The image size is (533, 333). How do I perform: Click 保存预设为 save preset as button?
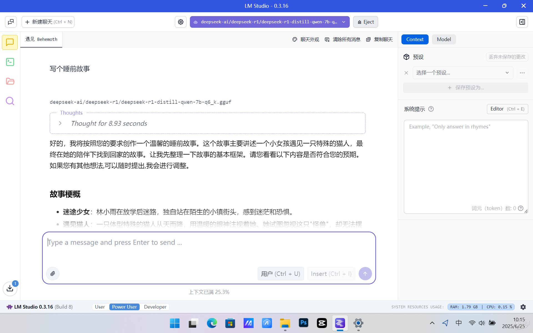[466, 88]
